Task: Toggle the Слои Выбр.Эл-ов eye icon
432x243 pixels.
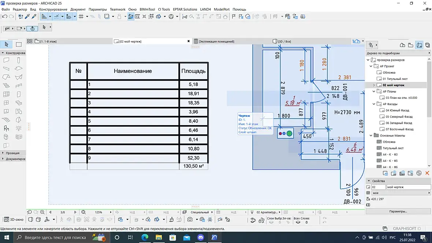Action: pos(271,223)
